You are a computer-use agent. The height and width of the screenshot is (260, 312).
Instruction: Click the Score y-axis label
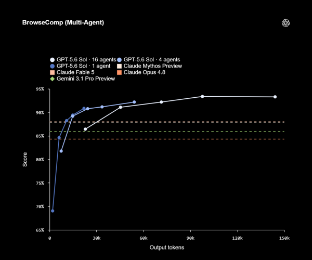coord(25,160)
